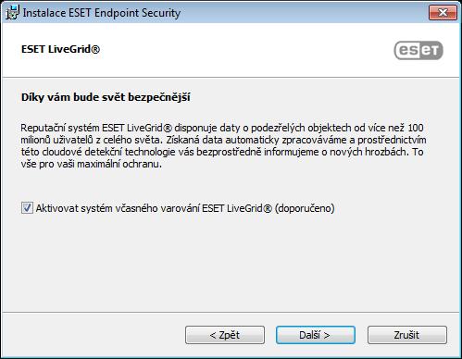Image resolution: width=462 pixels, height=359 pixels.
Task: Click the line starting 'Reputační systém ESET LiveGrid'
Action: point(222,128)
